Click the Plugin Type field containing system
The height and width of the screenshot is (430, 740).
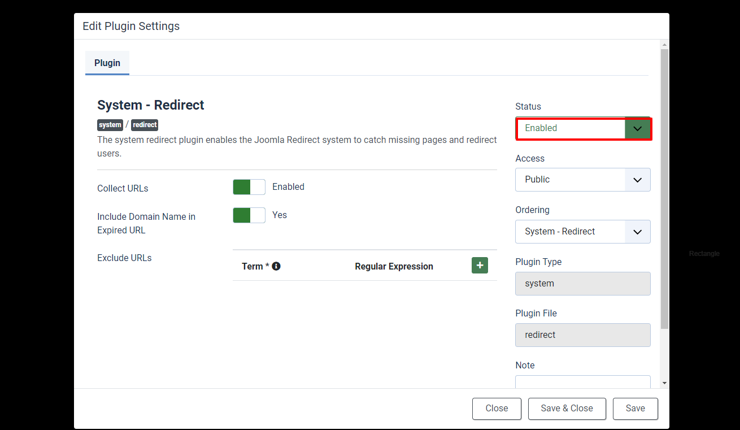coord(583,284)
